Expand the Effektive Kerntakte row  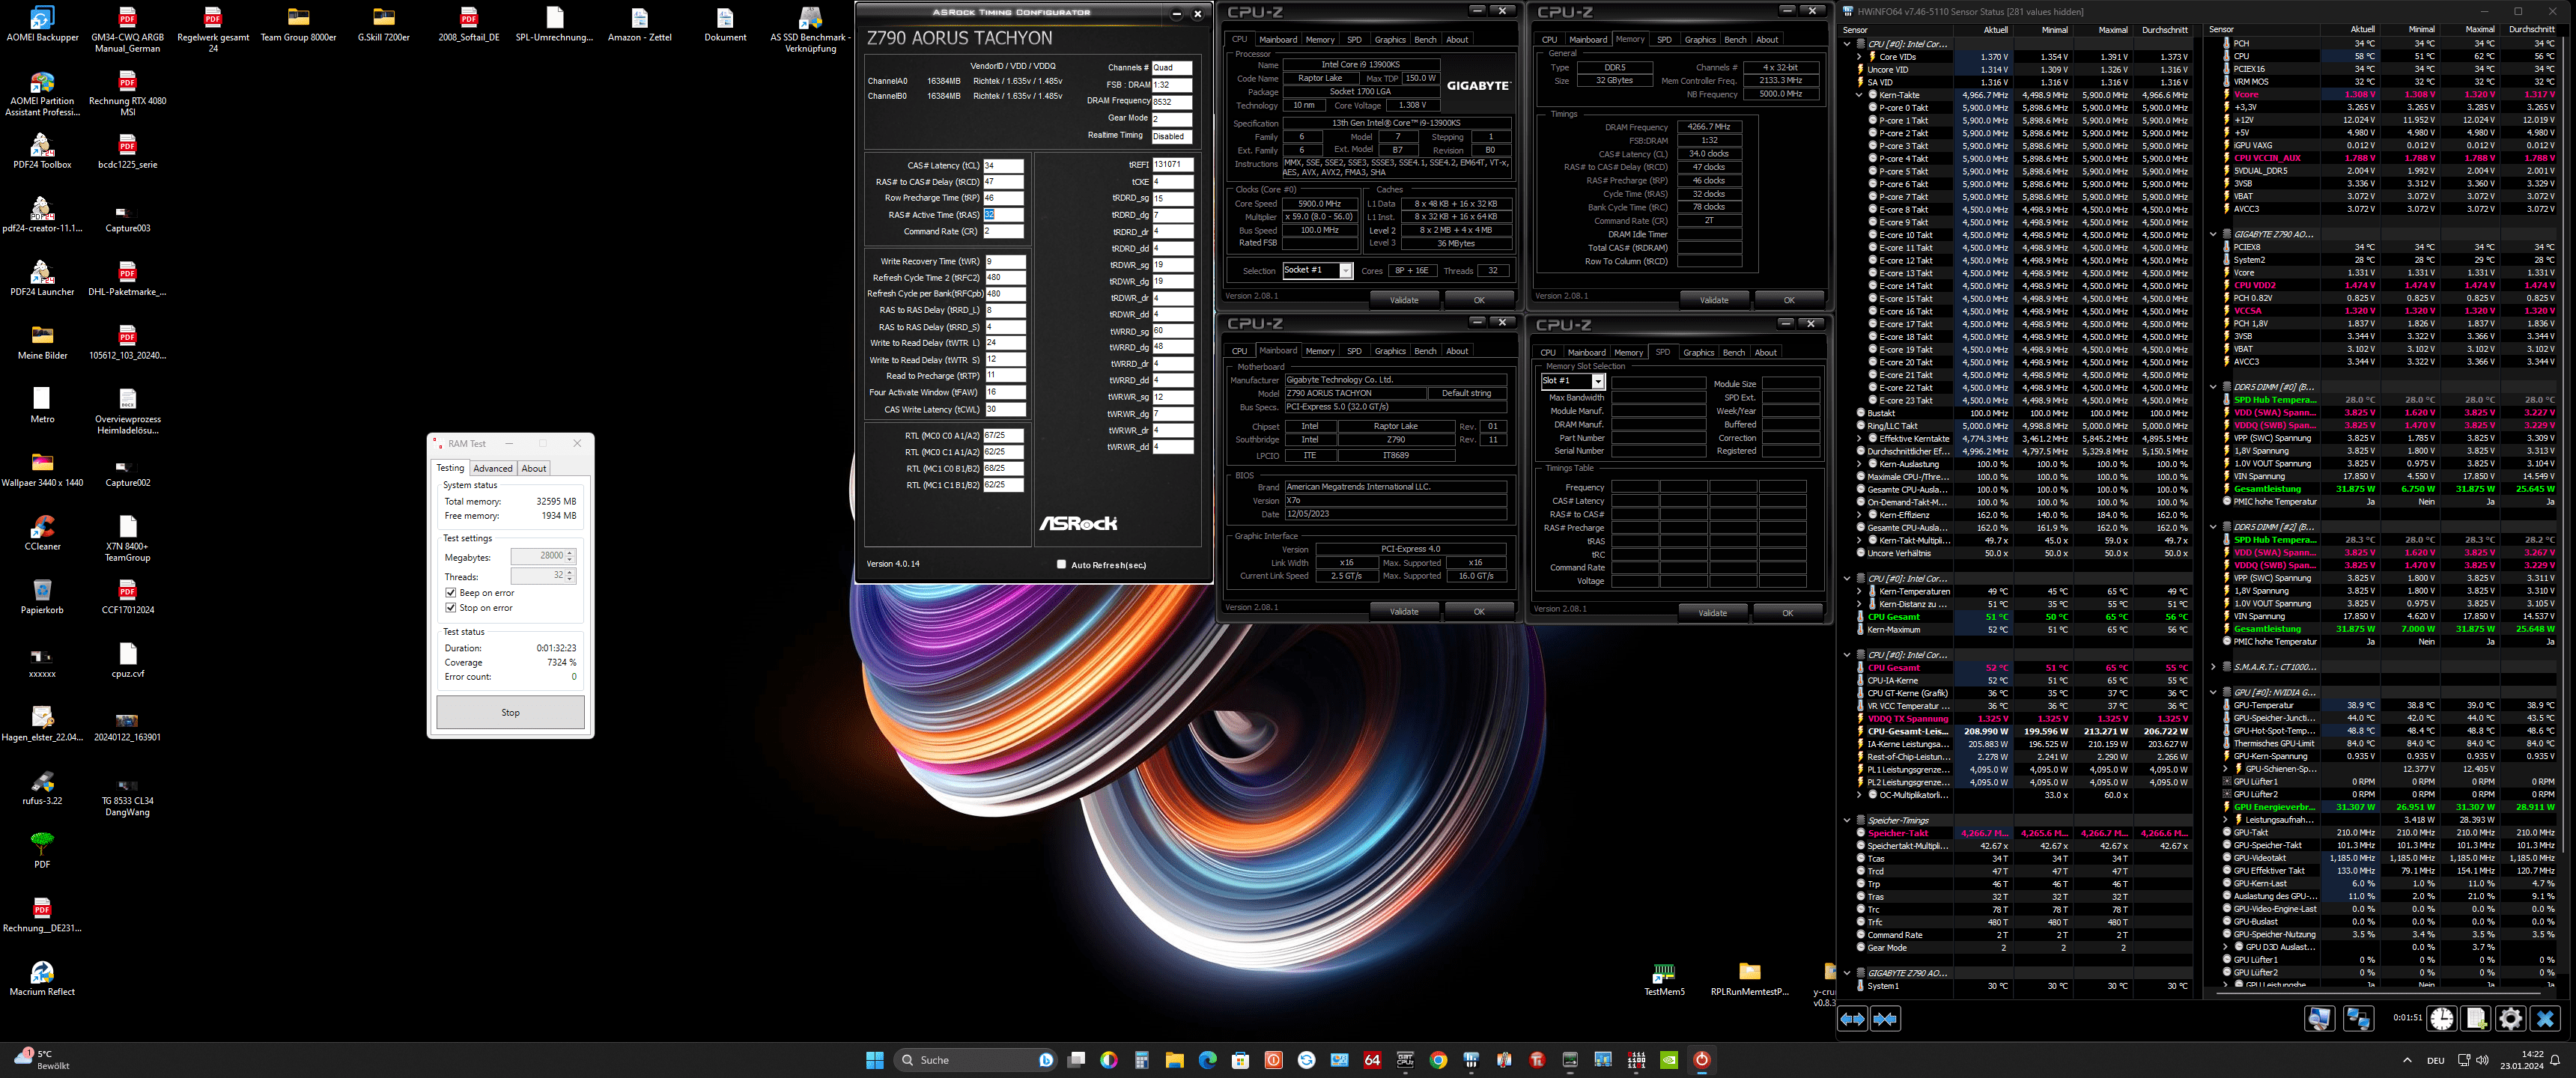(x=1860, y=438)
